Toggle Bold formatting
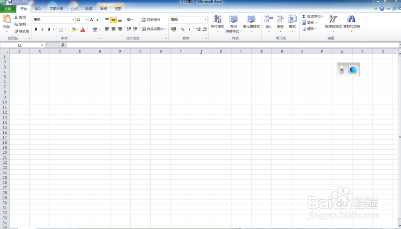401x229 pixels. [36, 29]
